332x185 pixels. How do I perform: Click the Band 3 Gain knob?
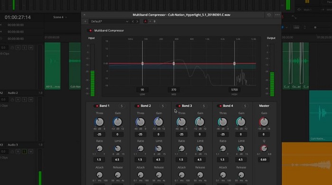tap(200, 122)
